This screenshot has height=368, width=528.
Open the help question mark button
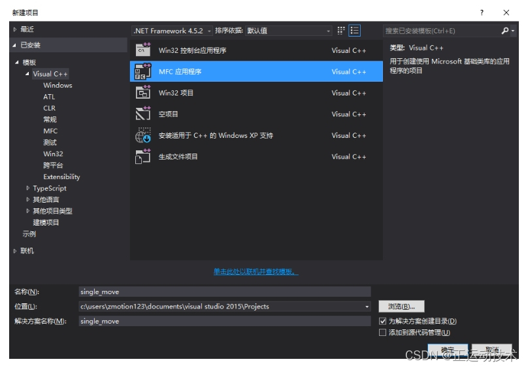point(482,12)
